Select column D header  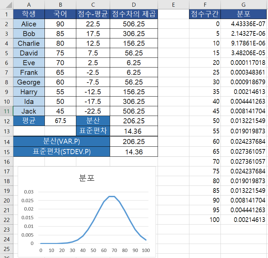point(134,5)
